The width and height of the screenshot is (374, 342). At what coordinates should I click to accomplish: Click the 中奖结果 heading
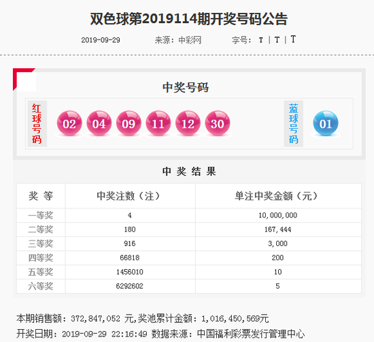coord(189,172)
